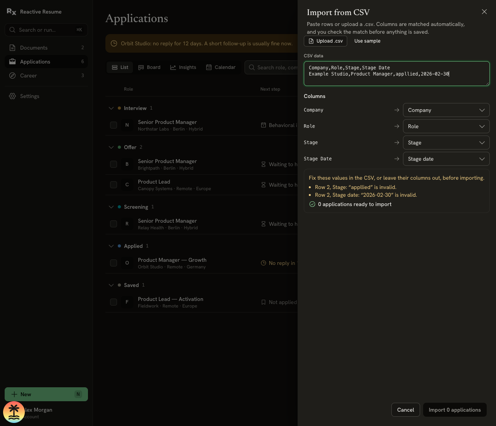Open the Stage column mapping dropdown
This screenshot has height=426, width=496.
tap(446, 143)
